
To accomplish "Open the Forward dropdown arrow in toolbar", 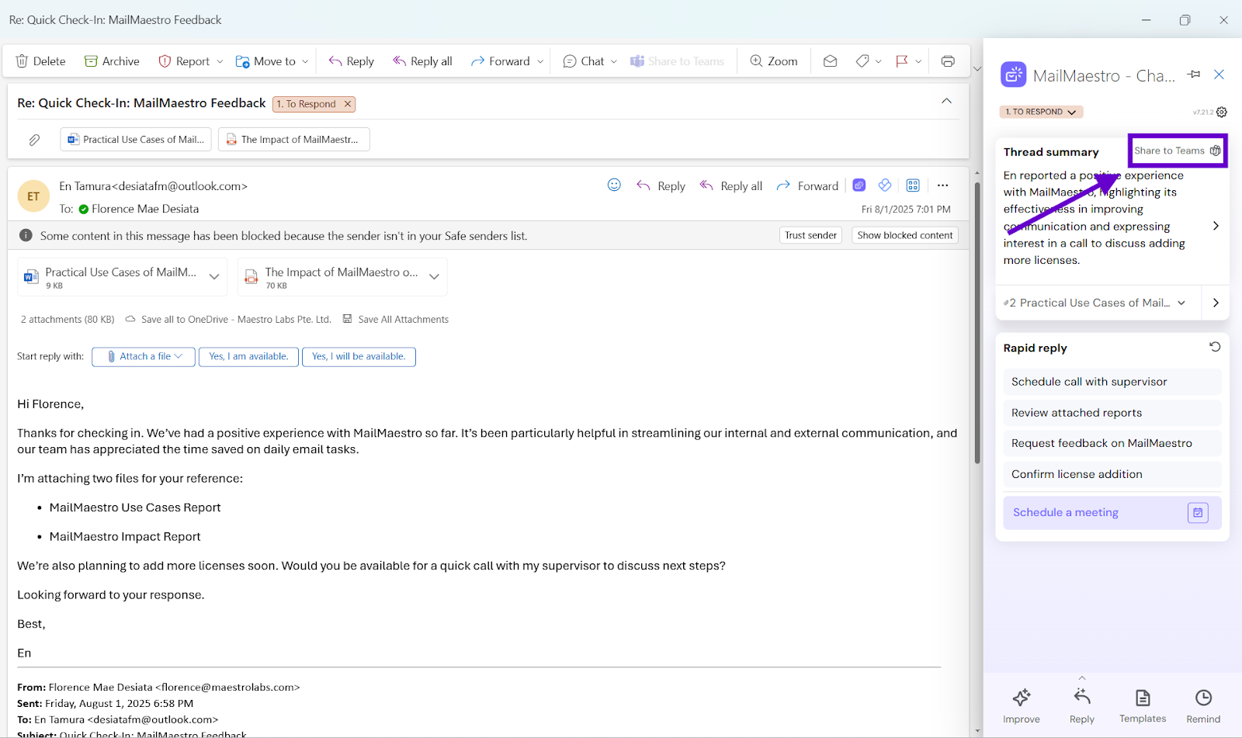I will pyautogui.click(x=540, y=61).
